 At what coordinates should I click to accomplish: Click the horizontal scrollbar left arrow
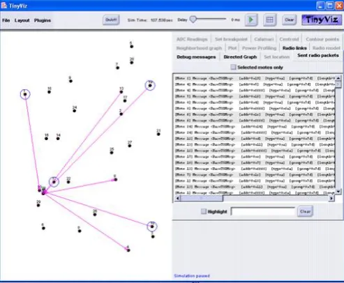(x=178, y=198)
